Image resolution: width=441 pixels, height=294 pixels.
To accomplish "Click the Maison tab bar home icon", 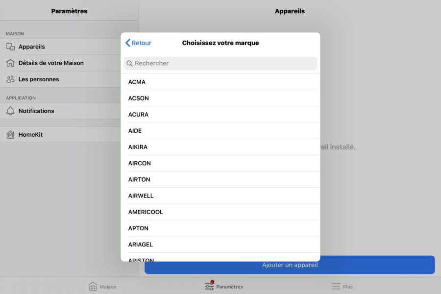I will click(93, 286).
